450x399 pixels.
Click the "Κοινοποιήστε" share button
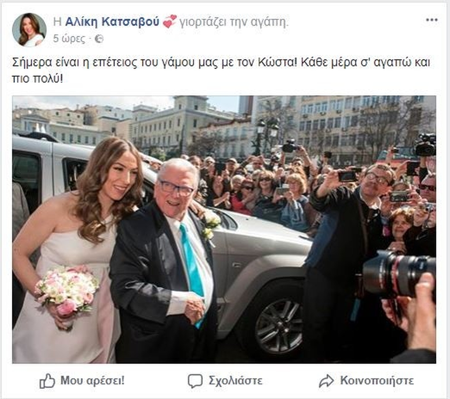[377, 381]
